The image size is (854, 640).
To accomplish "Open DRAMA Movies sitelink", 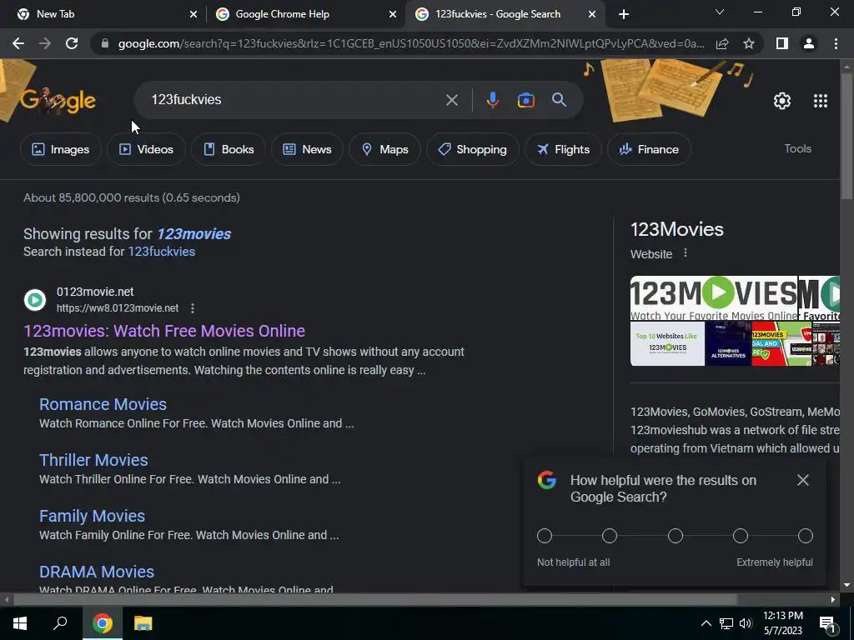I will (x=97, y=572).
